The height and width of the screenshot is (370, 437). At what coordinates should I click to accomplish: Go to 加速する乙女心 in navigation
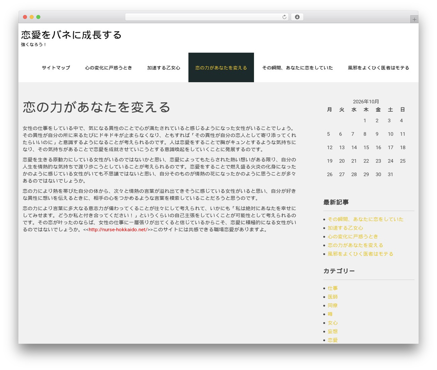tap(164, 68)
